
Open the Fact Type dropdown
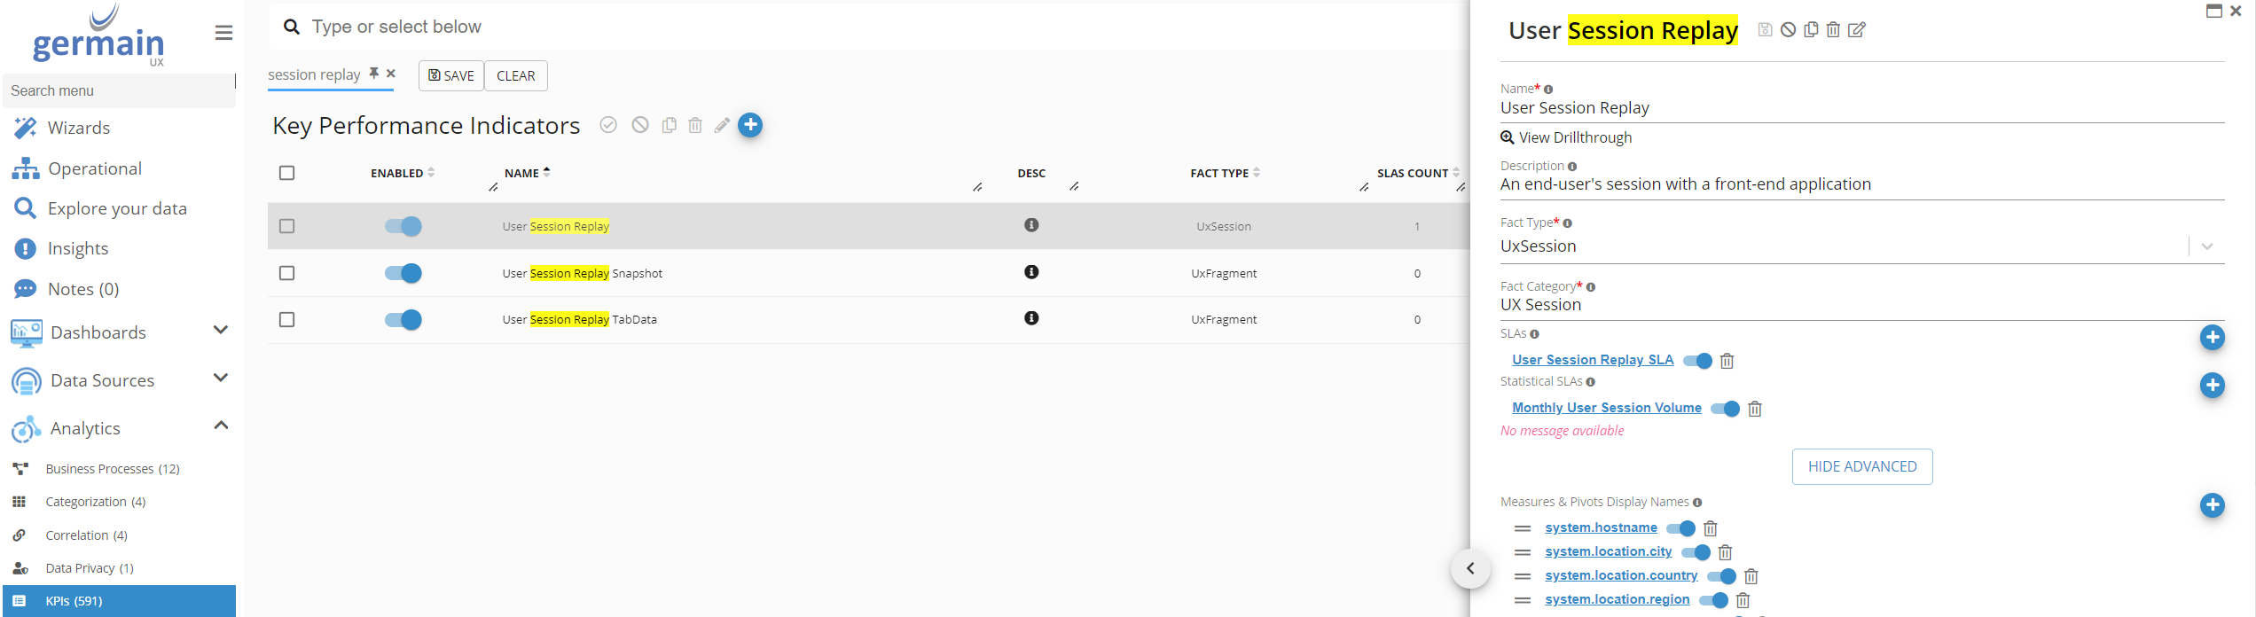click(x=2206, y=246)
